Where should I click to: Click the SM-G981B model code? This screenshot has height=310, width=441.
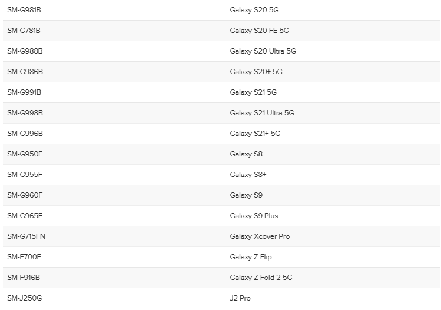[24, 10]
